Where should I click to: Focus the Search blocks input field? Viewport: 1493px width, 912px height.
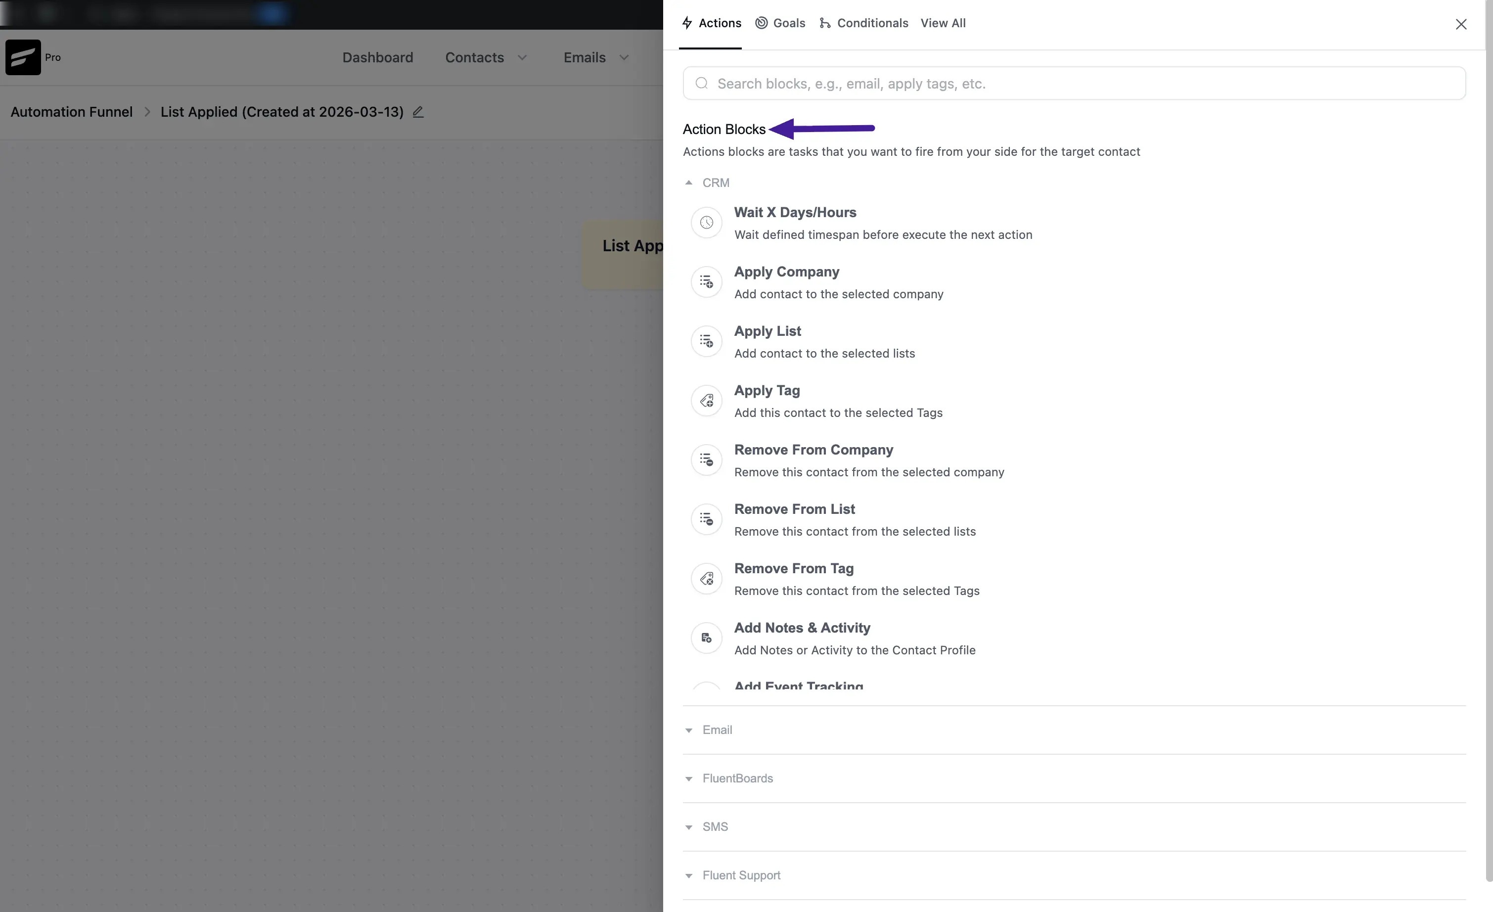(x=1074, y=83)
